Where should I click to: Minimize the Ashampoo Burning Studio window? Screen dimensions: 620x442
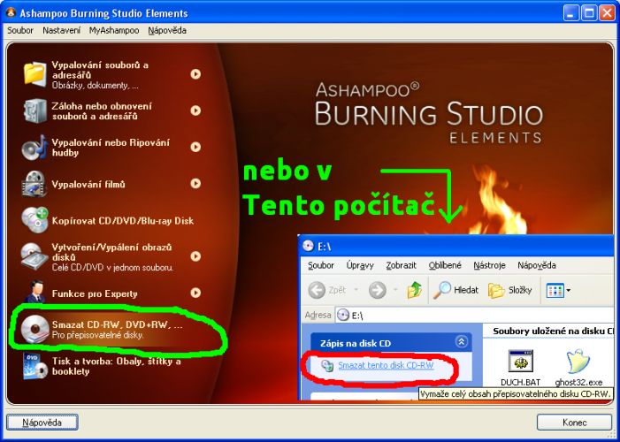[571, 13]
